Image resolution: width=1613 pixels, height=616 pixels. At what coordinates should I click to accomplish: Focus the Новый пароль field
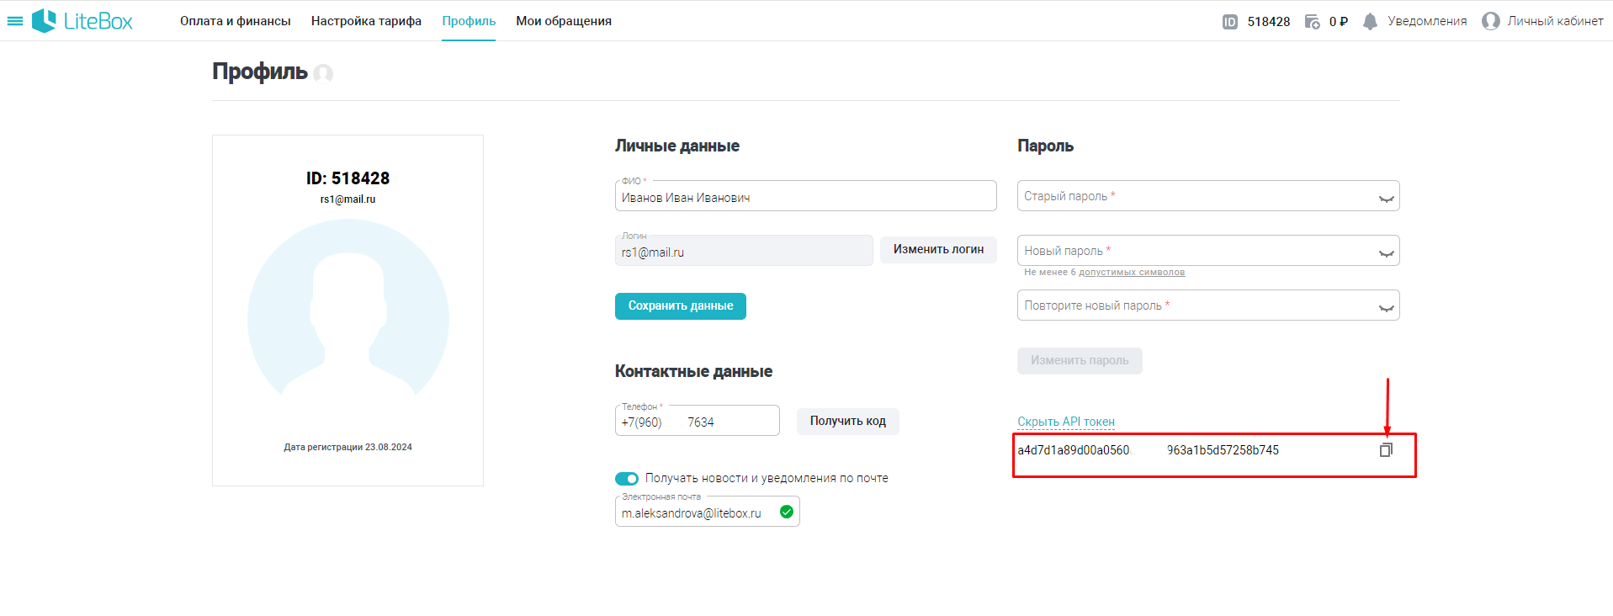point(1208,251)
